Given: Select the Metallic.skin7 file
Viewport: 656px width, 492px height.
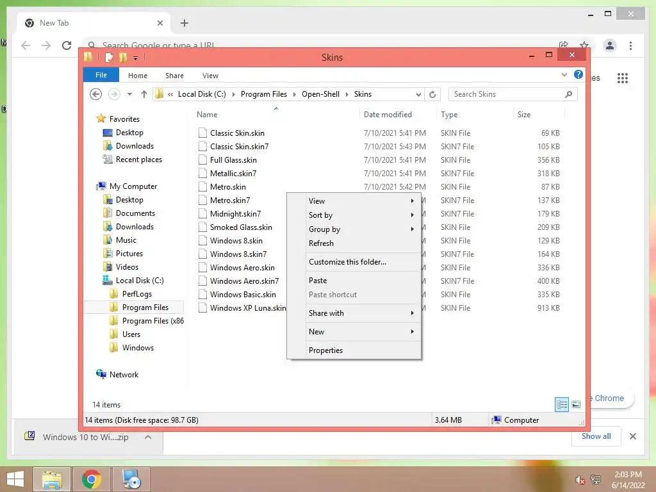Looking at the screenshot, I should pyautogui.click(x=233, y=173).
